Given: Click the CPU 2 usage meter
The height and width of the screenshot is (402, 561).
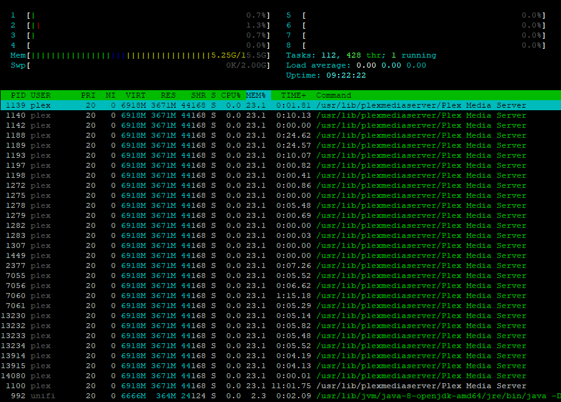Looking at the screenshot, I should click(x=140, y=25).
